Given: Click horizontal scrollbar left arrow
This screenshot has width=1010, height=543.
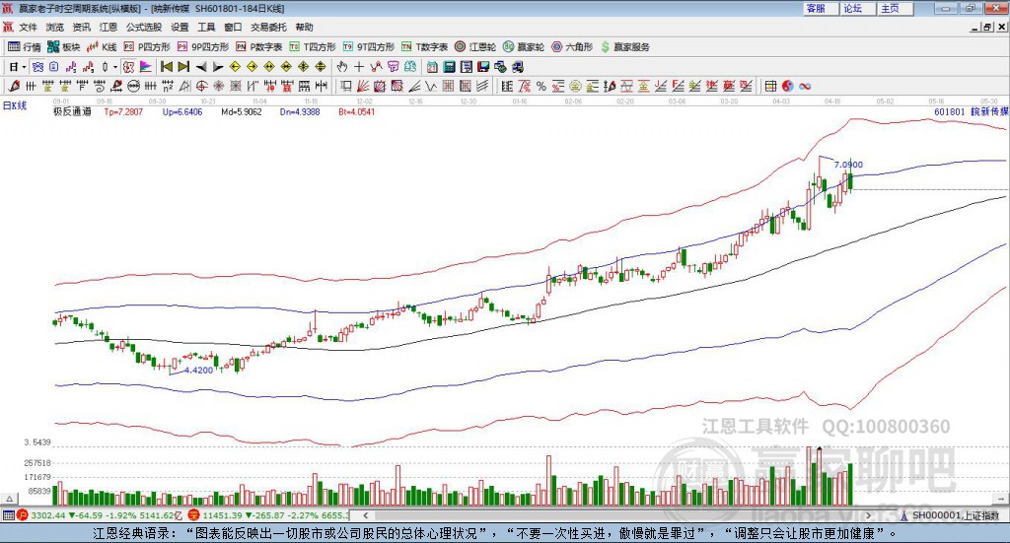Looking at the screenshot, I should (x=366, y=515).
